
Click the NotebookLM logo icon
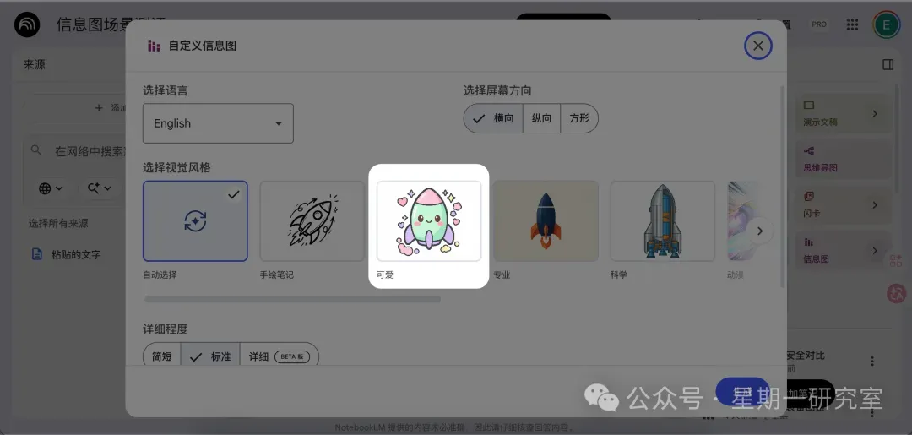27,25
